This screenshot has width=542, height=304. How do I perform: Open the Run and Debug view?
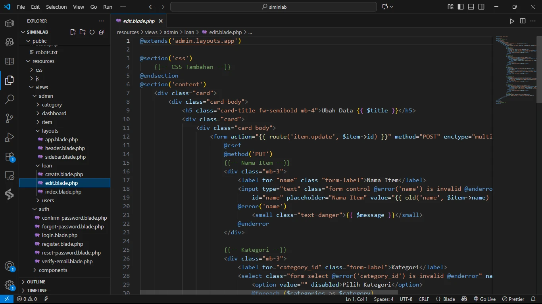point(10,137)
